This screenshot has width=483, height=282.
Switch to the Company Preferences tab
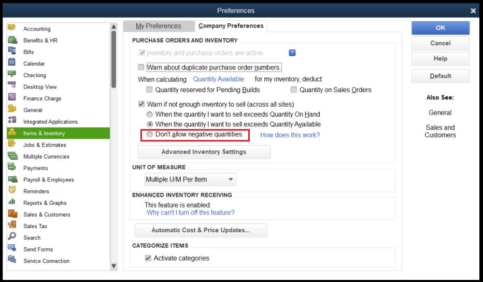(231, 26)
